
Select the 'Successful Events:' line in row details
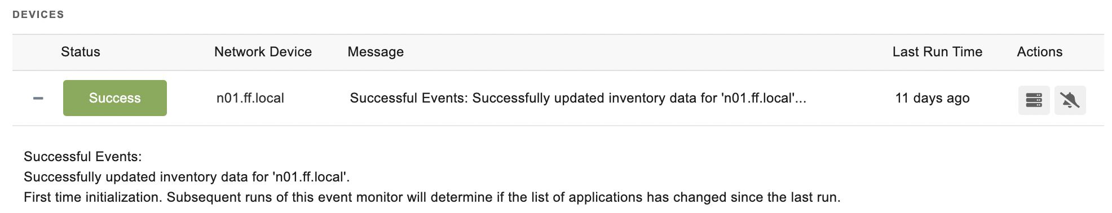pos(83,157)
